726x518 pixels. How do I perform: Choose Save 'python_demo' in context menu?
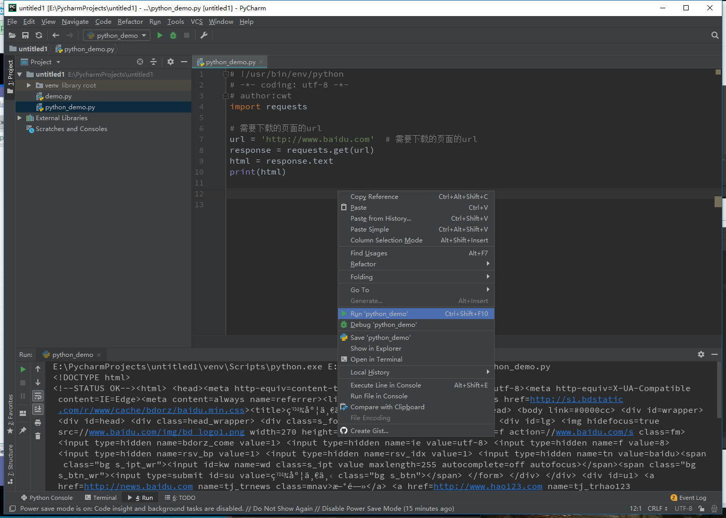coord(416,338)
